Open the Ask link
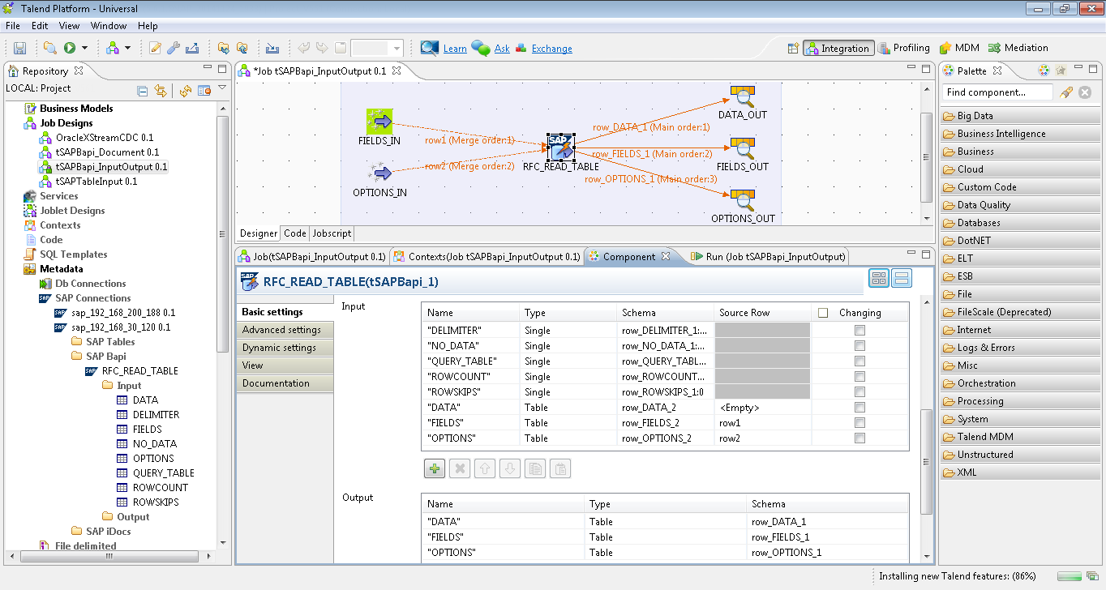This screenshot has width=1106, height=590. 502,49
